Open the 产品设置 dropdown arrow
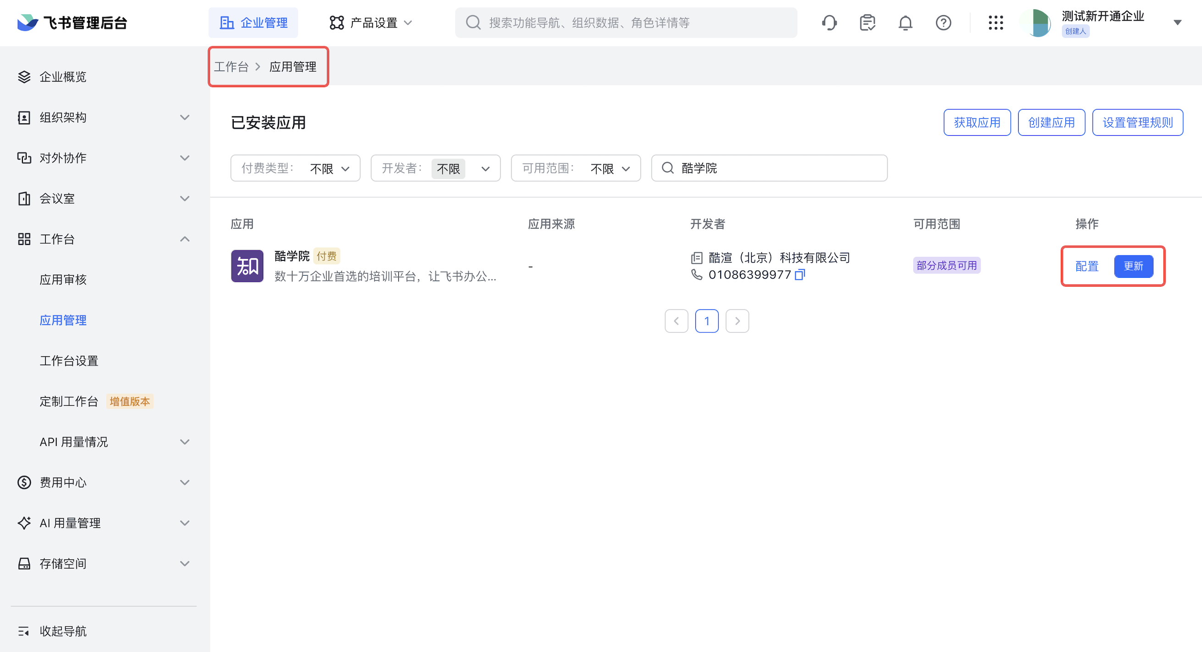 pyautogui.click(x=408, y=22)
